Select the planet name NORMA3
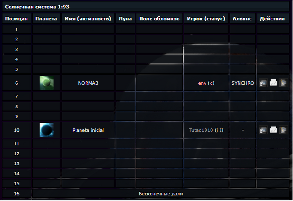 click(x=88, y=83)
